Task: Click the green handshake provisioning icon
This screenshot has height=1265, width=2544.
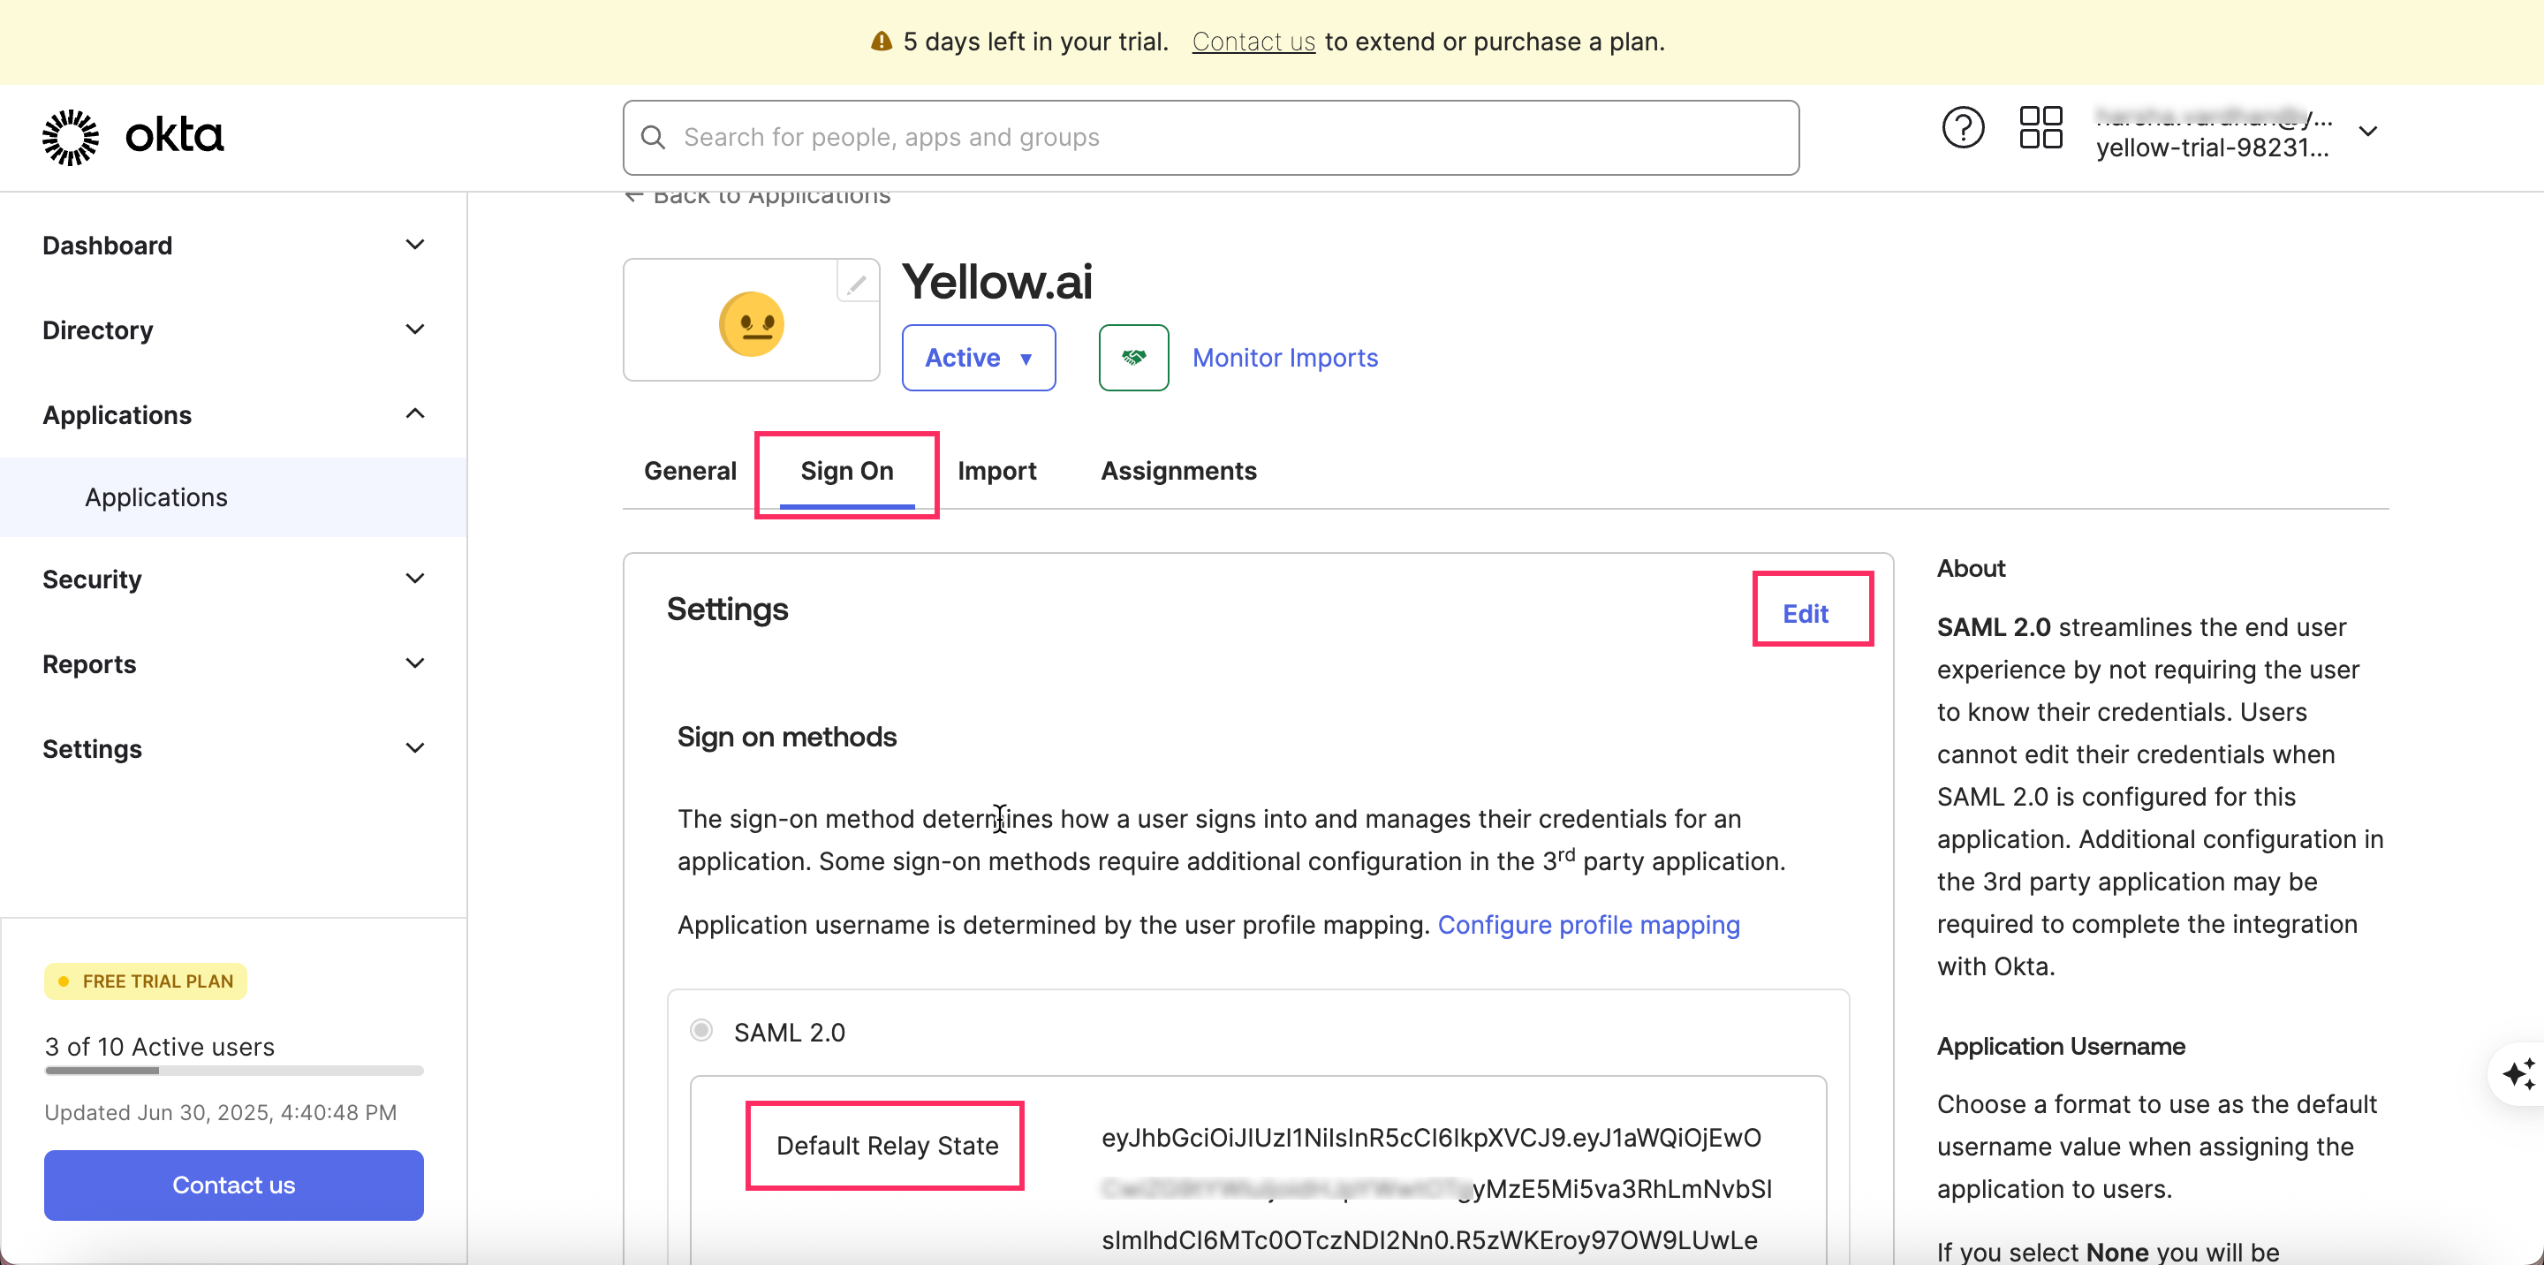Action: coord(1133,358)
